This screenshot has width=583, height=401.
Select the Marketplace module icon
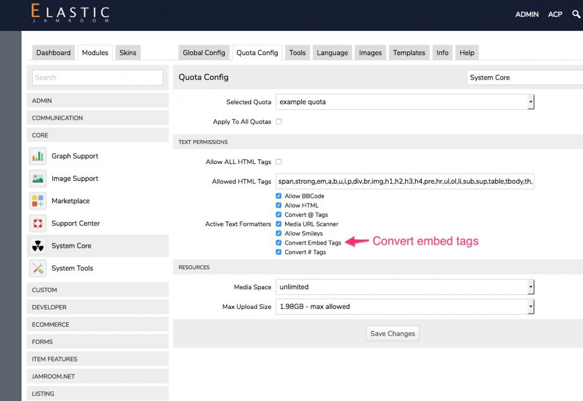tap(38, 201)
